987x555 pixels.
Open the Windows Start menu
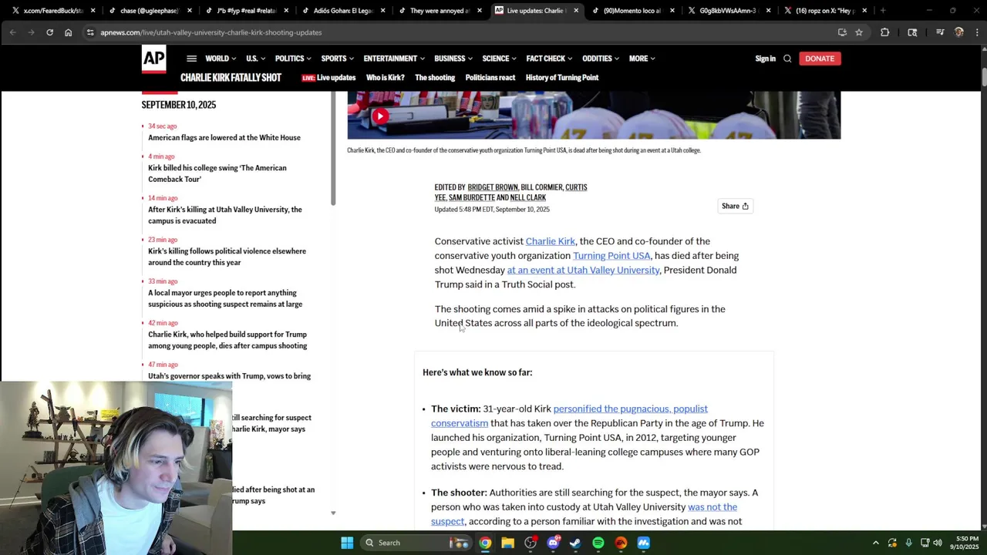coord(347,543)
